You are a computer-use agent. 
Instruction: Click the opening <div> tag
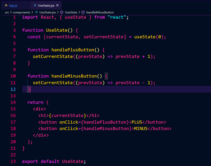pos(39,109)
